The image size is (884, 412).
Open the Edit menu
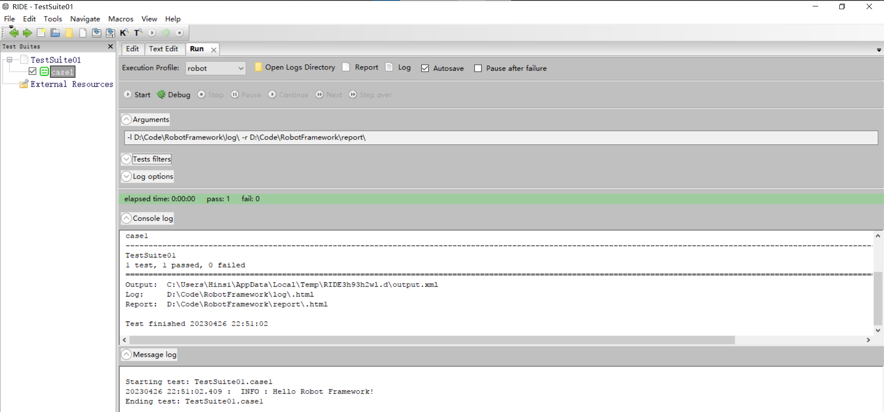(x=29, y=19)
